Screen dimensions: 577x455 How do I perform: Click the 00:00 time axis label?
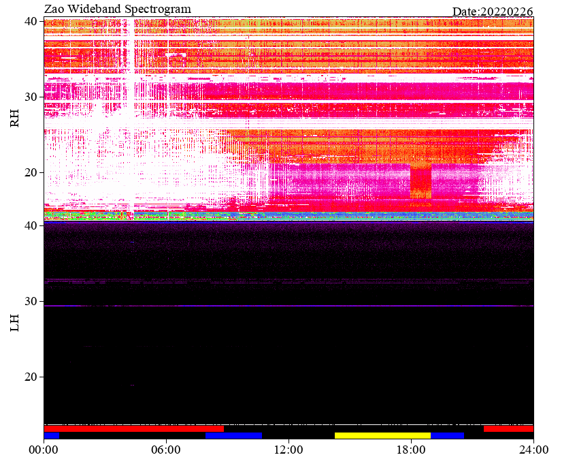[44, 450]
